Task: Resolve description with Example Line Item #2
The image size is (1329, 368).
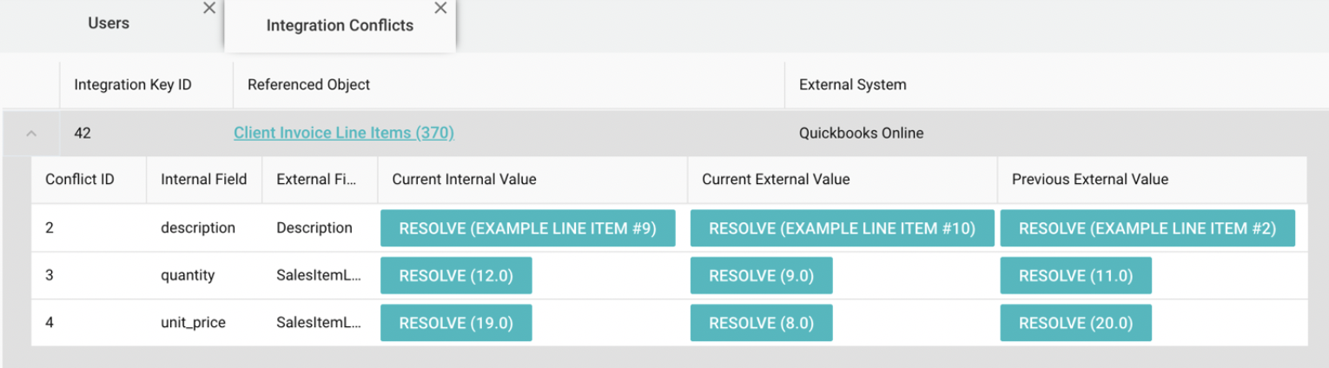Action: [1147, 228]
